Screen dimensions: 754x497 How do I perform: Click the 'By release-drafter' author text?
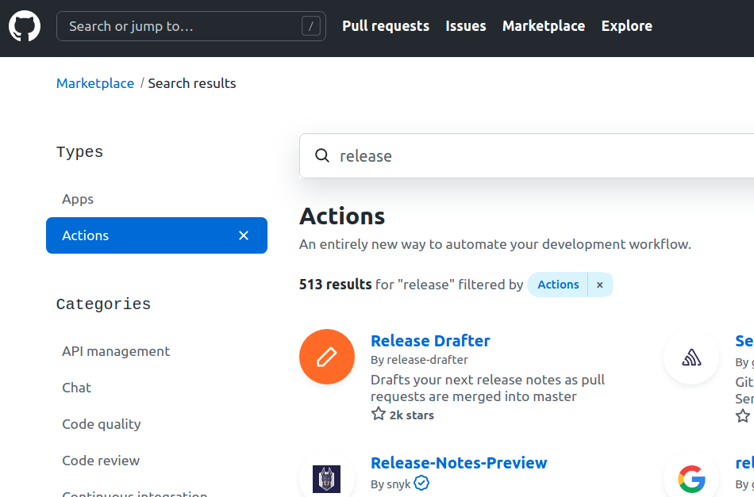coord(419,360)
